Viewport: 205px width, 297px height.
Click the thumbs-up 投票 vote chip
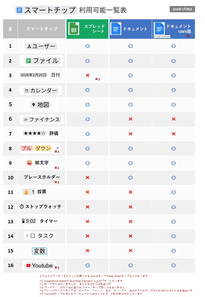(29, 192)
